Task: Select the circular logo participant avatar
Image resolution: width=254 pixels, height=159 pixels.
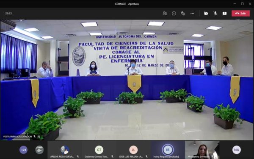Action: (39, 150)
